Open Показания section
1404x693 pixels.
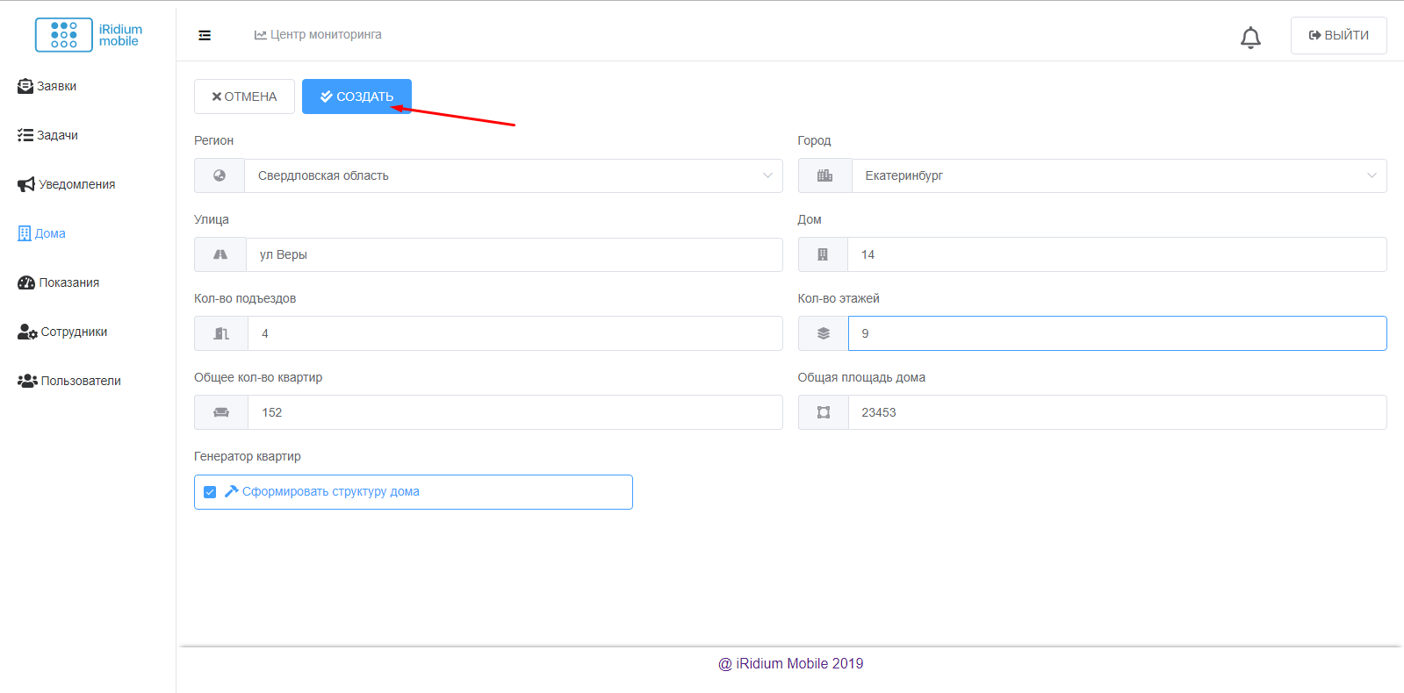click(59, 282)
